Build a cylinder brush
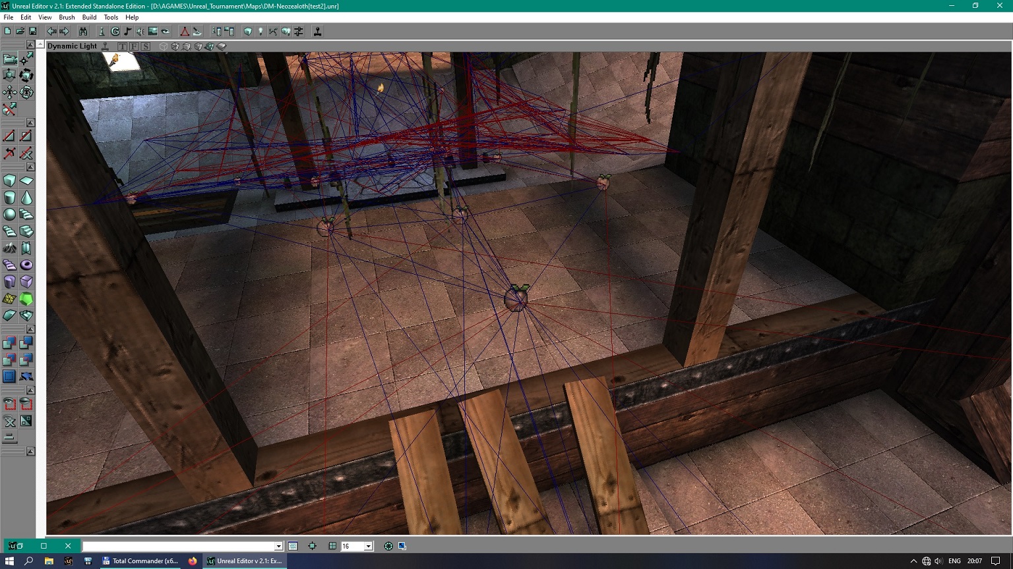This screenshot has width=1013, height=569. tap(10, 198)
